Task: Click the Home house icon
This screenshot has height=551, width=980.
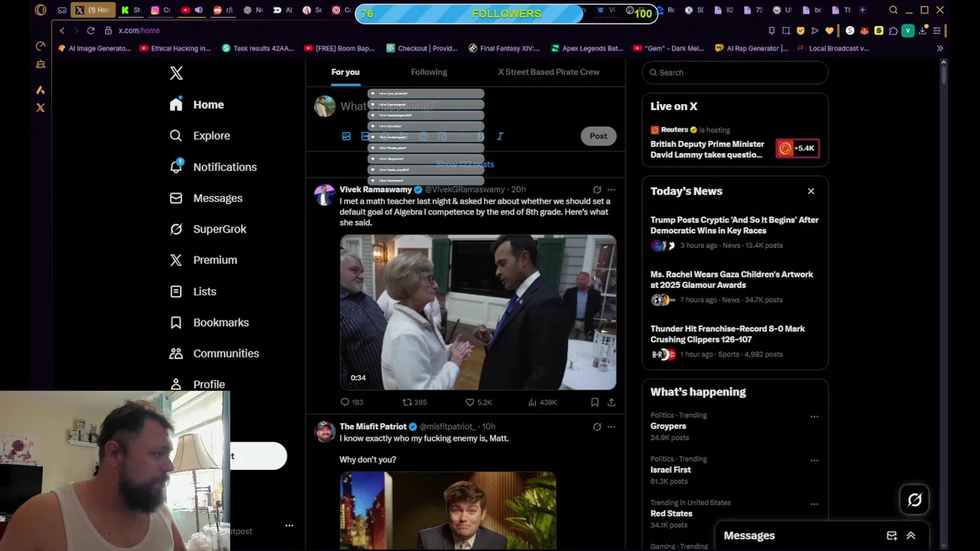Action: click(x=176, y=105)
